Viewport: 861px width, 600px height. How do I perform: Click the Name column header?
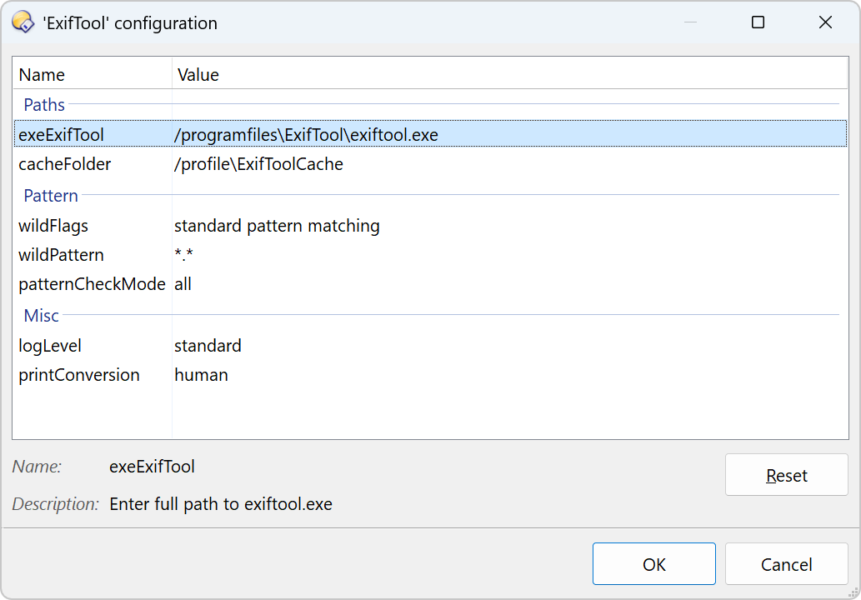[x=93, y=75]
